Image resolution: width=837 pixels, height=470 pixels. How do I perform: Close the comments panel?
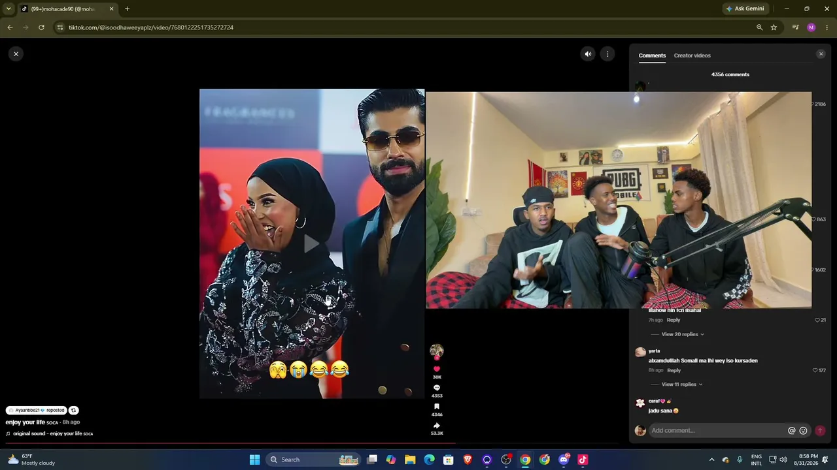point(821,54)
